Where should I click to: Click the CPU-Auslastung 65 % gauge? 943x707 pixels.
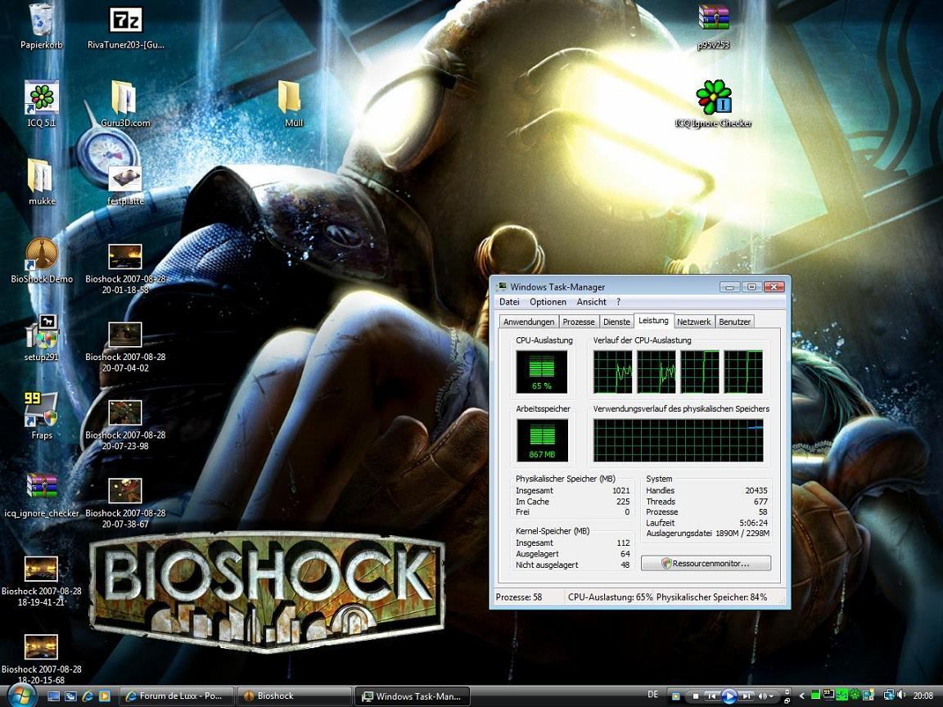[x=541, y=372]
